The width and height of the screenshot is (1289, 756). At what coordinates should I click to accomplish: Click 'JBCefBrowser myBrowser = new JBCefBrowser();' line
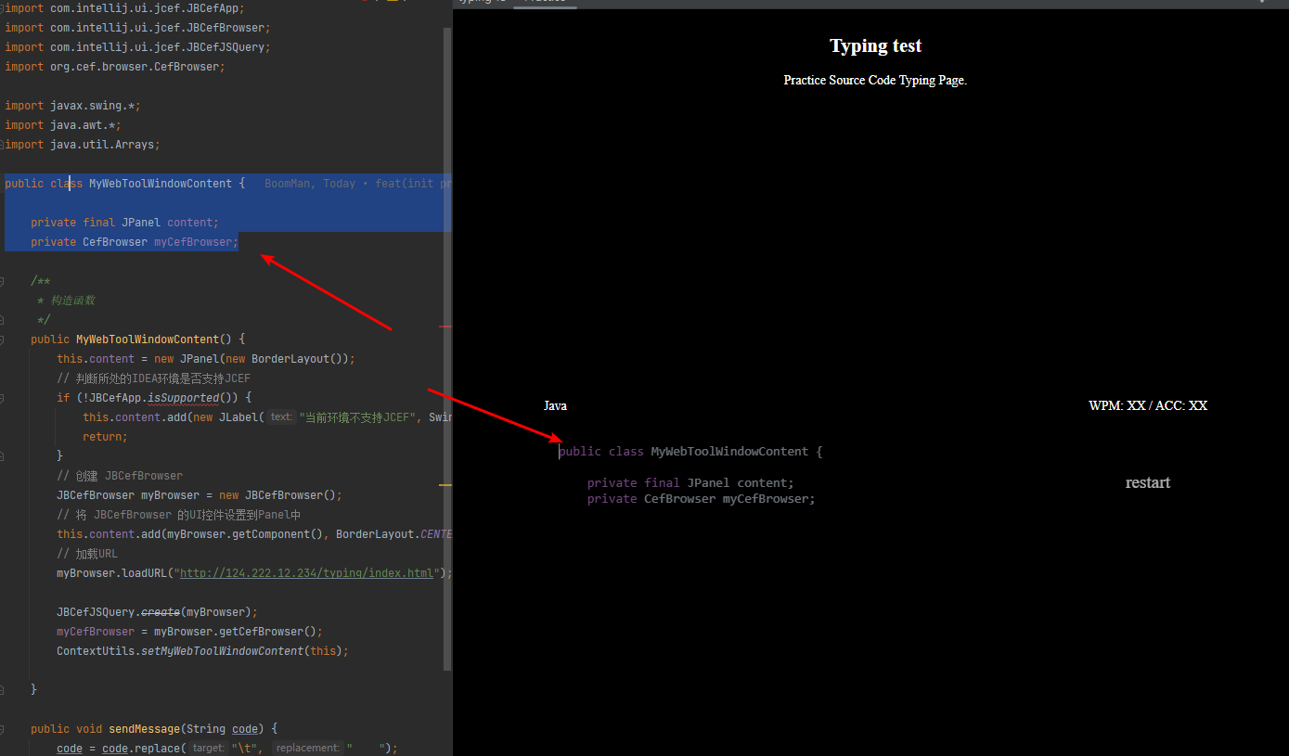[x=200, y=495]
